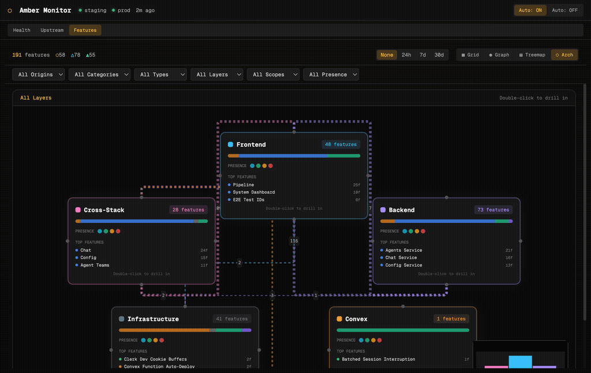Open the All Origins dropdown
The image size is (591, 373).
(39, 74)
